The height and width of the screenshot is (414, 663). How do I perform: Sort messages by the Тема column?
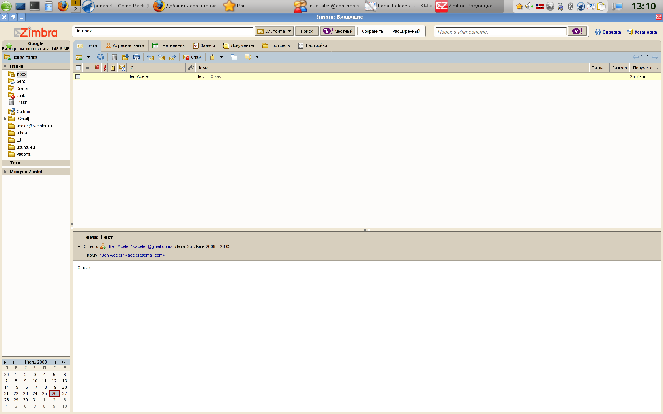point(392,68)
